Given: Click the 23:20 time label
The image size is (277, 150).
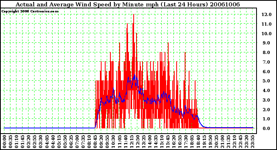Looking at the screenshot, I should 246,142.
